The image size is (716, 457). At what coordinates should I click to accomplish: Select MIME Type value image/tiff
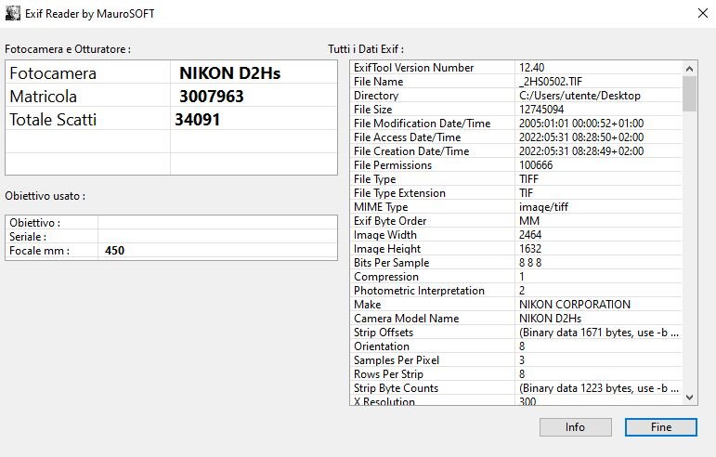click(x=543, y=207)
